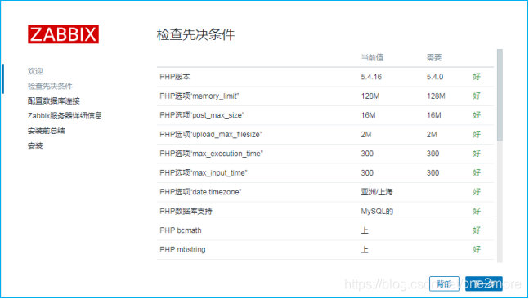Click the PHP版本 row label
The image size is (529, 299).
[175, 77]
